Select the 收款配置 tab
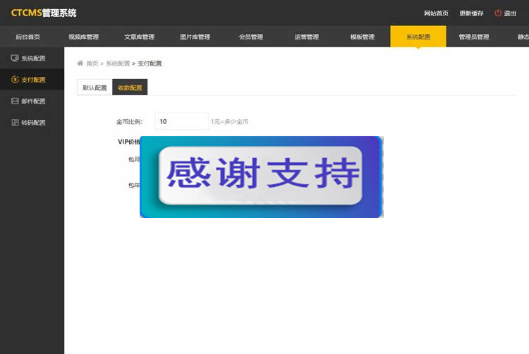This screenshot has height=354, width=529. 130,88
